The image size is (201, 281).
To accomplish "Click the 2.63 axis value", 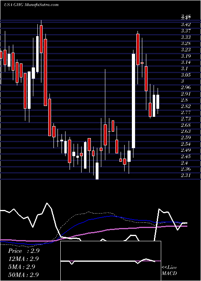I will [186, 131].
